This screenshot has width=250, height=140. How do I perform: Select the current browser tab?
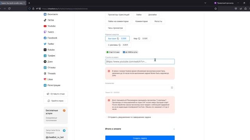click(x=13, y=3)
